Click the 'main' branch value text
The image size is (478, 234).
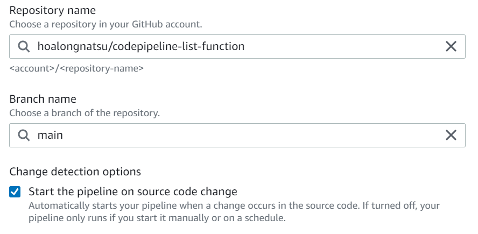[x=50, y=136]
